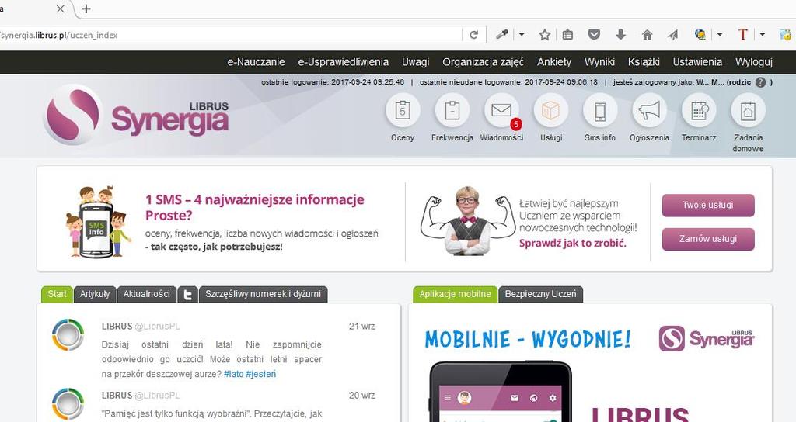Go to the browser home page icon
The image size is (796, 422).
pos(647,35)
